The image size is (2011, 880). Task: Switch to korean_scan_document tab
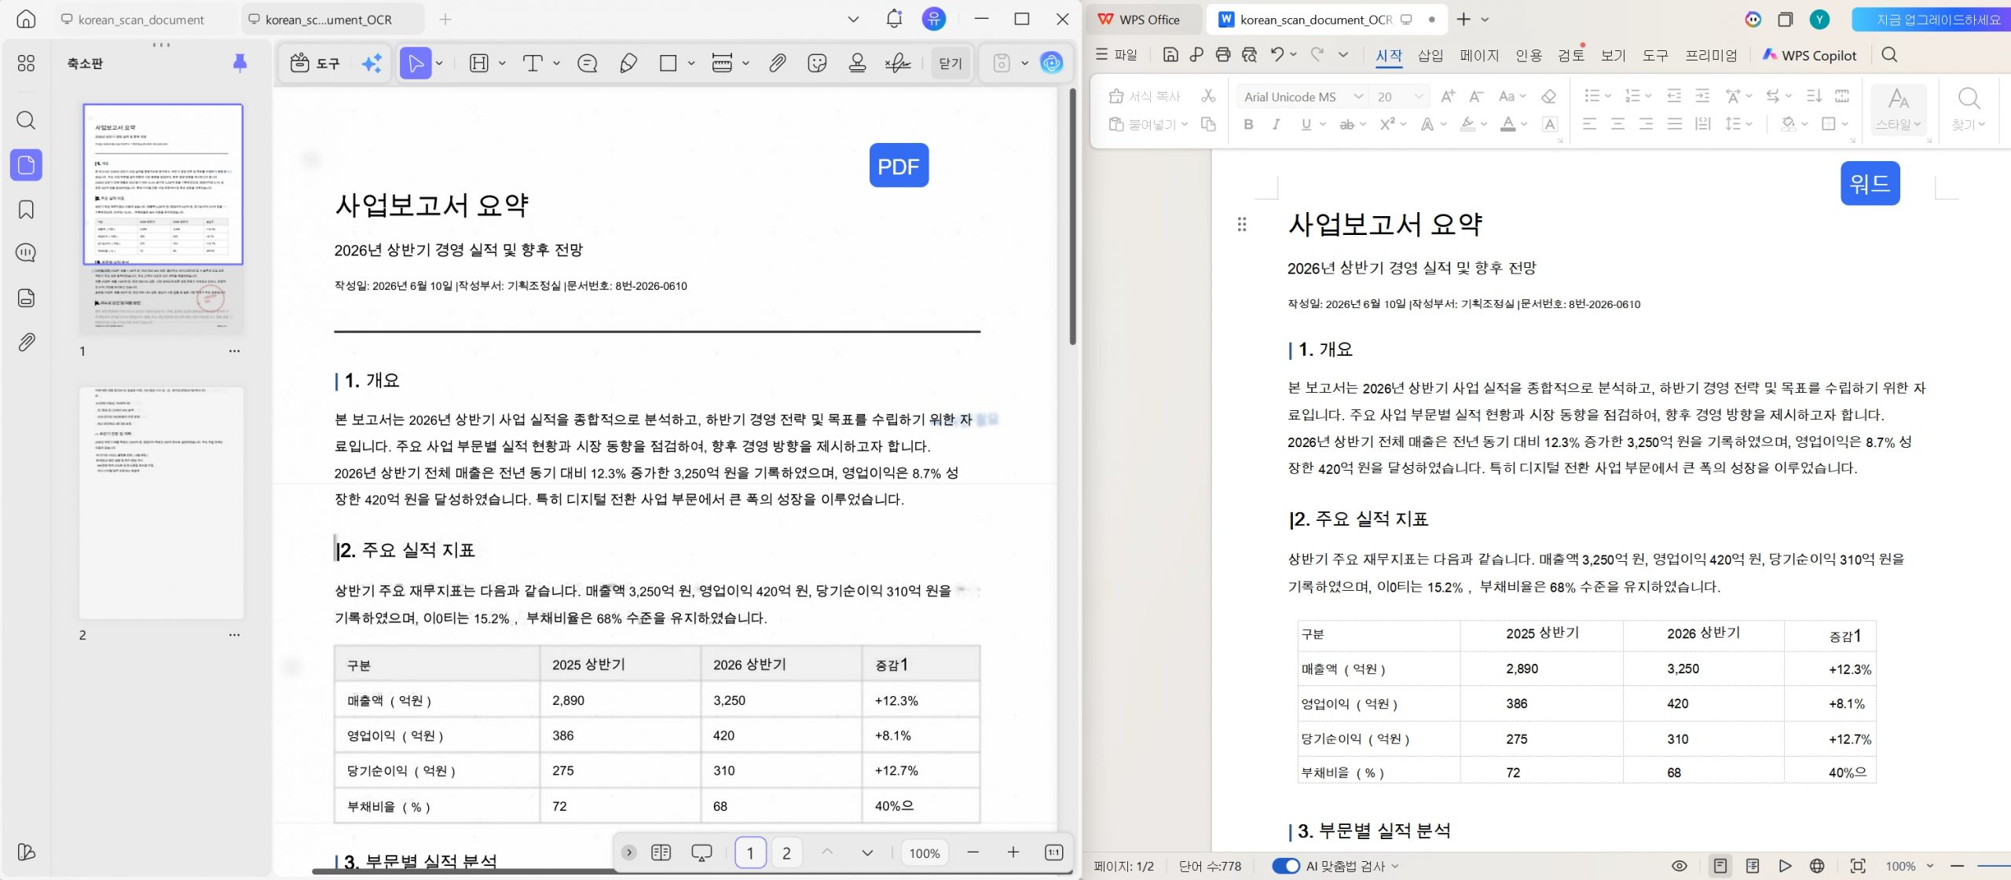point(141,20)
